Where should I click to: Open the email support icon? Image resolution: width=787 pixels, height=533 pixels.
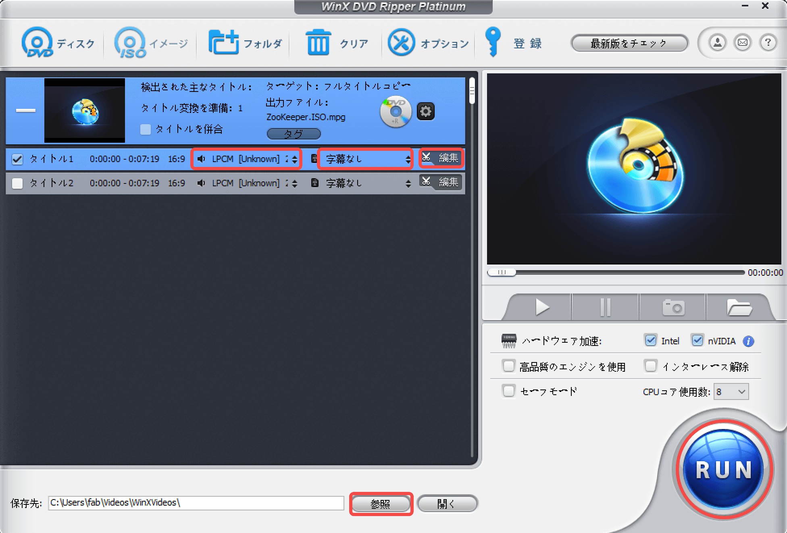coord(743,42)
